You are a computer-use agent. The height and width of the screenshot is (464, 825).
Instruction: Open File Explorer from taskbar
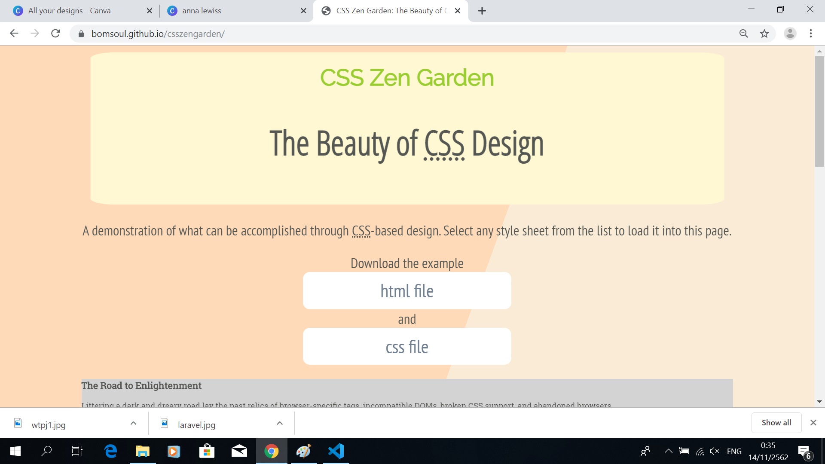click(x=142, y=451)
